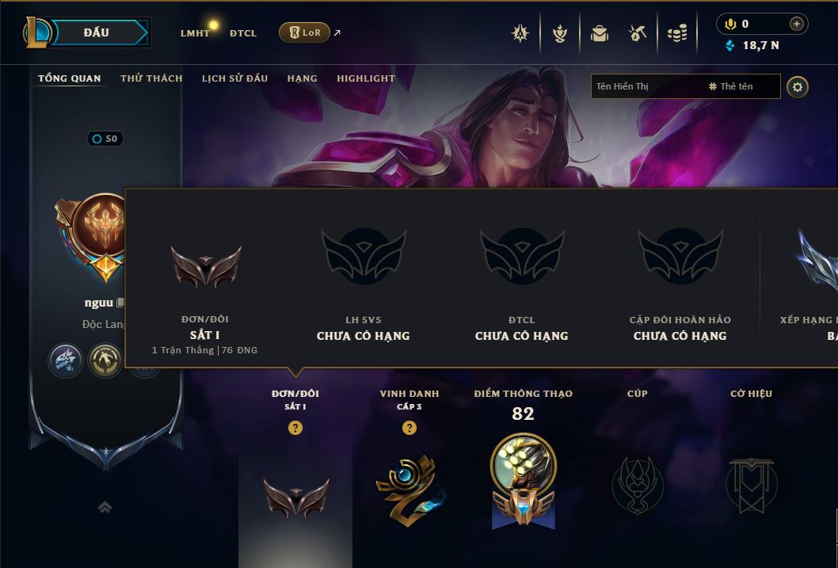Click the Đơn/Đôi question mark badge

(295, 428)
